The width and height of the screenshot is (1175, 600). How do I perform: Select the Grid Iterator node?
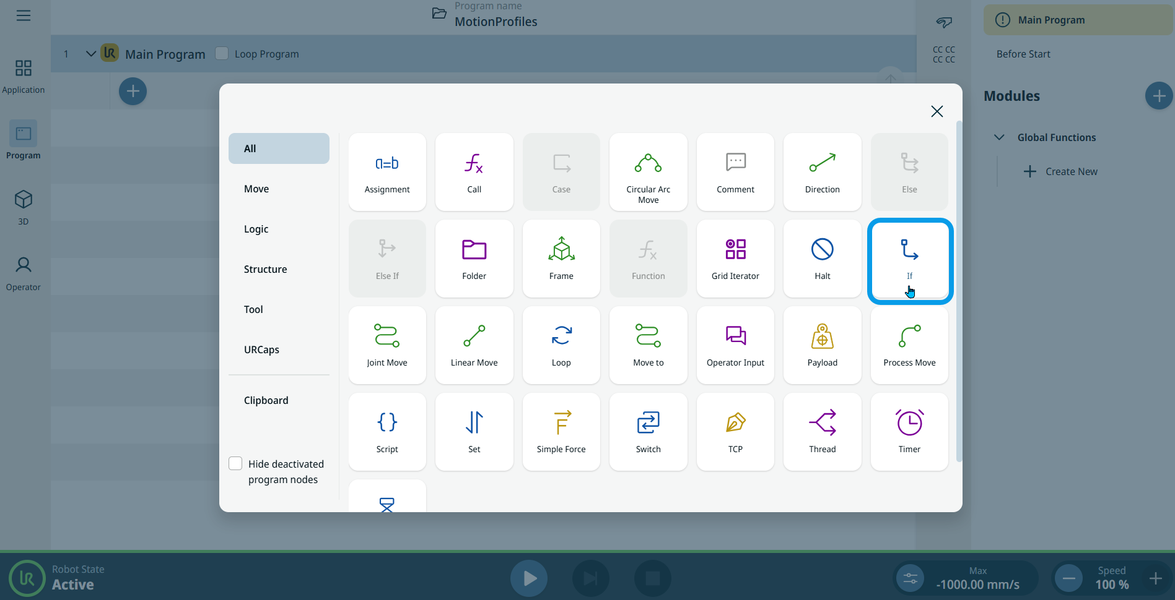(x=735, y=259)
